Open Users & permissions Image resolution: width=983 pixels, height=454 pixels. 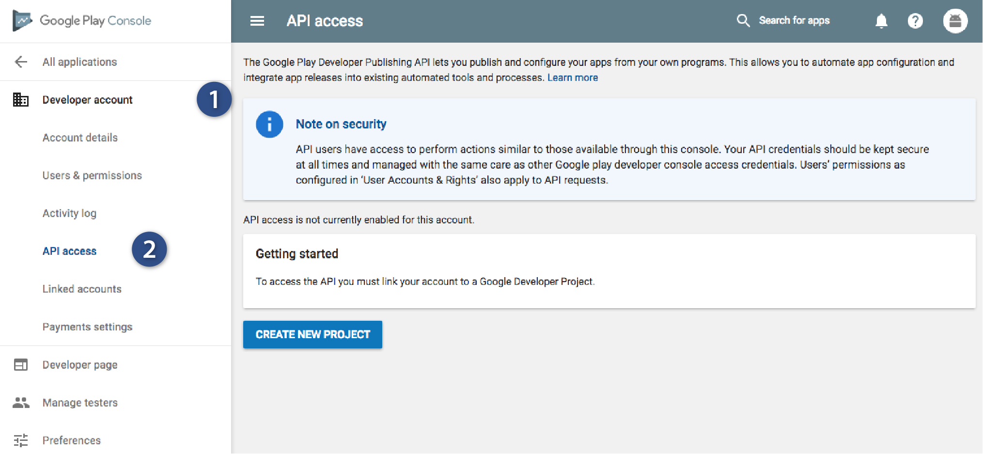(92, 175)
